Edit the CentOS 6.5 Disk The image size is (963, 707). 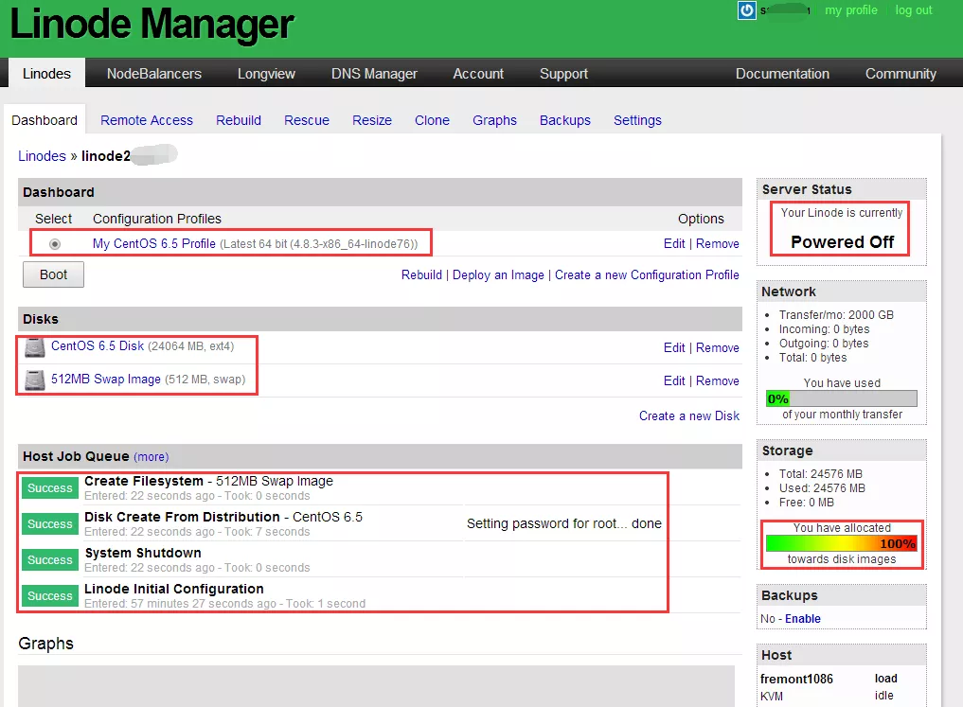pos(674,348)
